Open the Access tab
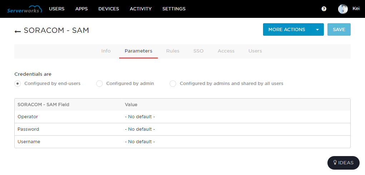Viewport: 365px width, 175px height. [226, 51]
